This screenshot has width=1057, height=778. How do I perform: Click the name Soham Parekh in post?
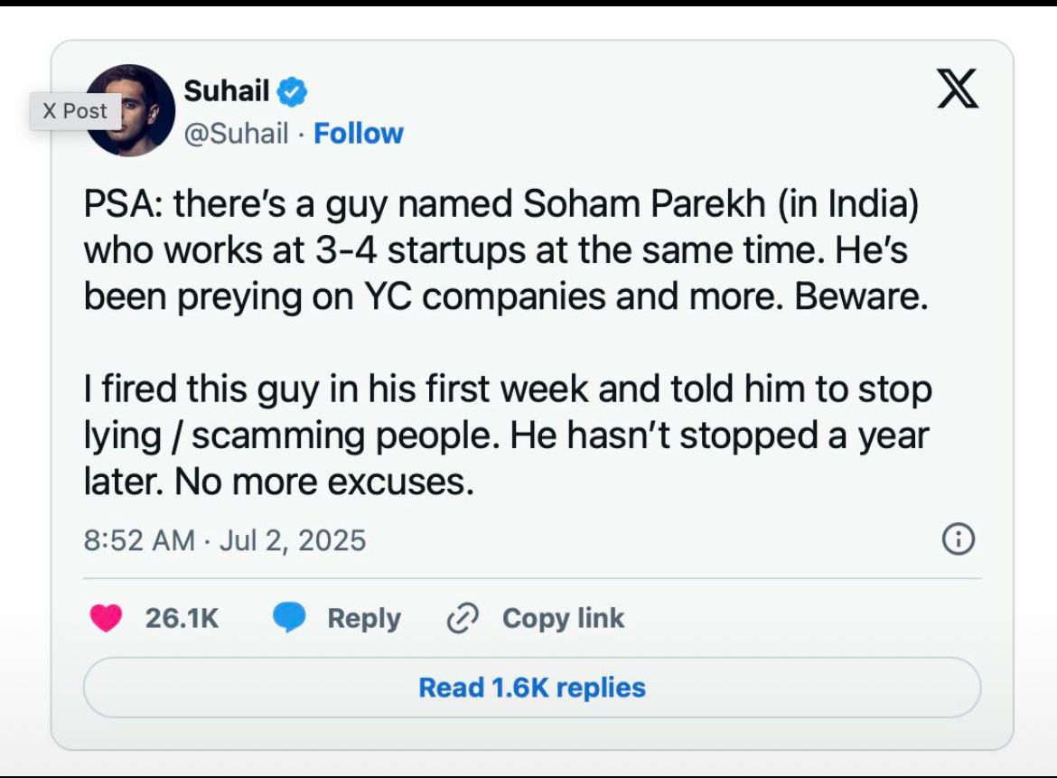648,204
